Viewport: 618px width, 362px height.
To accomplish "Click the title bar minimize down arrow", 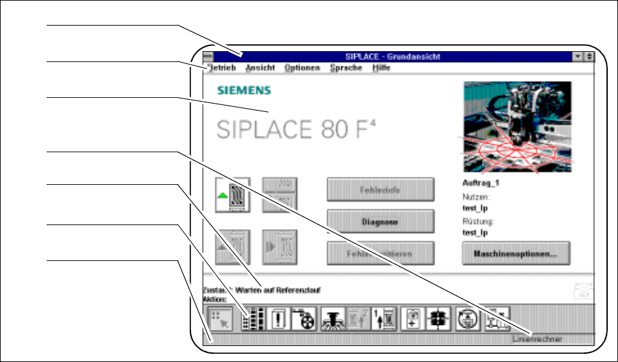I will click(578, 57).
